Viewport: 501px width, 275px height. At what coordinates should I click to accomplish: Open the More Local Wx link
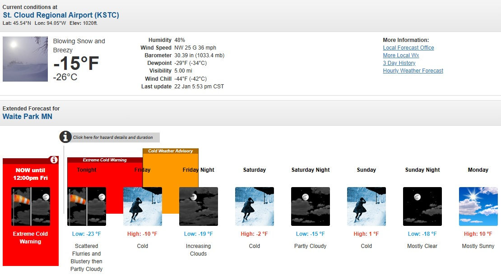(401, 55)
